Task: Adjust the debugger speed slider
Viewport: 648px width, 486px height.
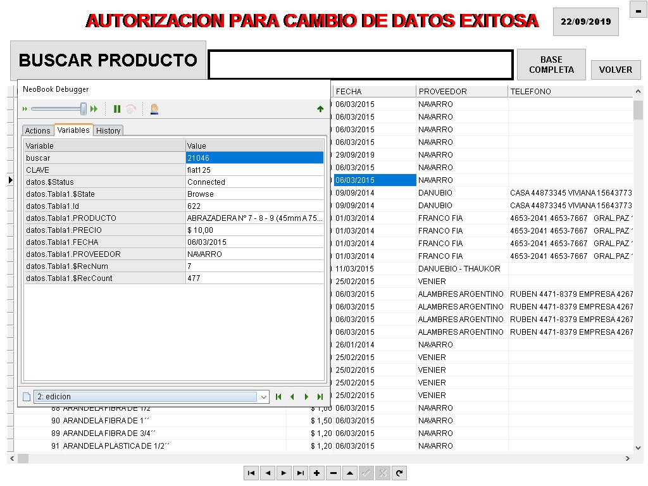Action: click(84, 109)
